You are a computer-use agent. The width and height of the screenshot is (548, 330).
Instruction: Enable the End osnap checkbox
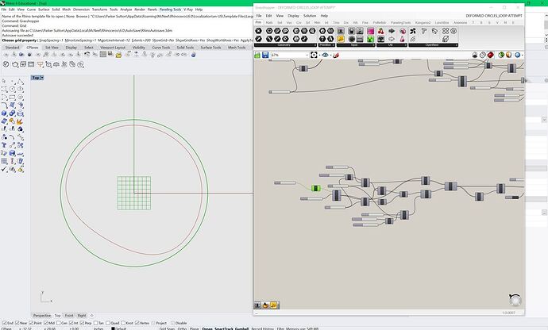pyautogui.click(x=5, y=324)
